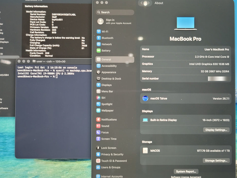
Task: Click State of Charge value 81
Action: click(x=83, y=48)
